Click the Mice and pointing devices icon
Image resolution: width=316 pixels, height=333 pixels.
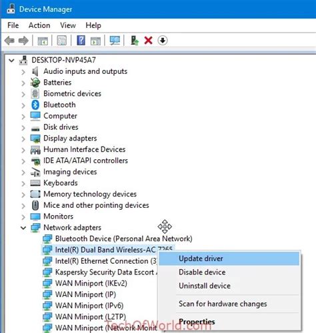tap(35, 205)
